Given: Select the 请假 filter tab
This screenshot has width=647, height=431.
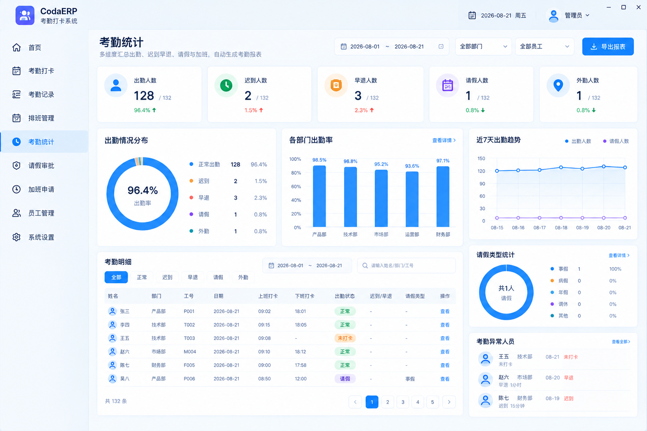Looking at the screenshot, I should [x=218, y=277].
